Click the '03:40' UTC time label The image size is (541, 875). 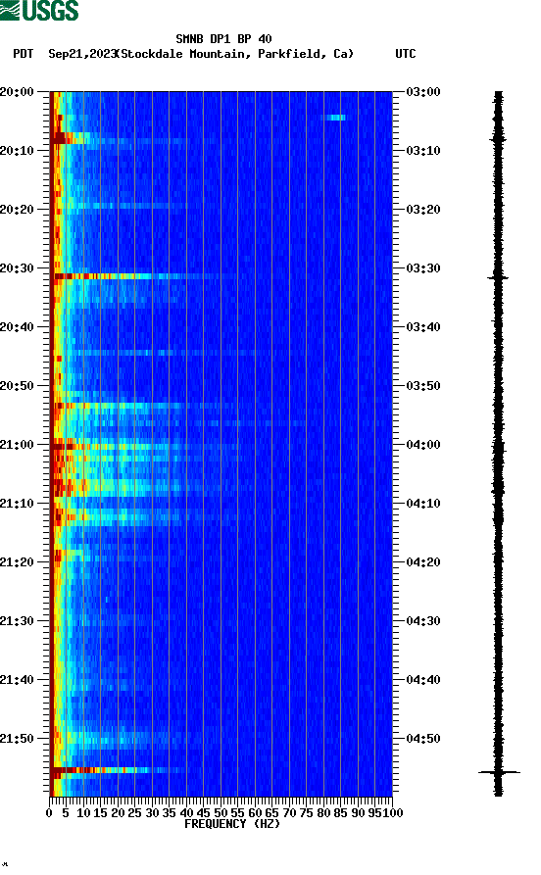(x=423, y=327)
